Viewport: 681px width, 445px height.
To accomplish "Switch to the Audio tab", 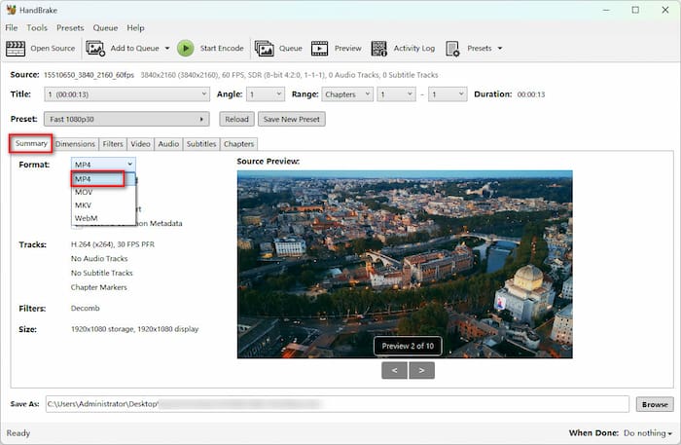I will coord(168,144).
